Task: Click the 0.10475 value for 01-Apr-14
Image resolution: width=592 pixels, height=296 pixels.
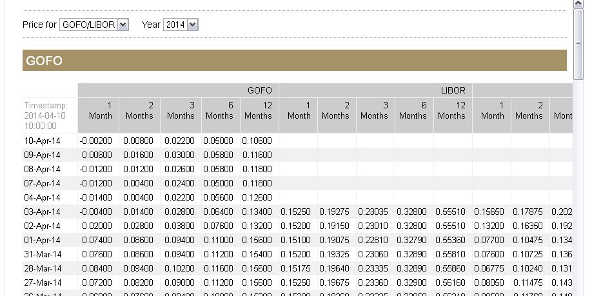Action: coord(528,240)
